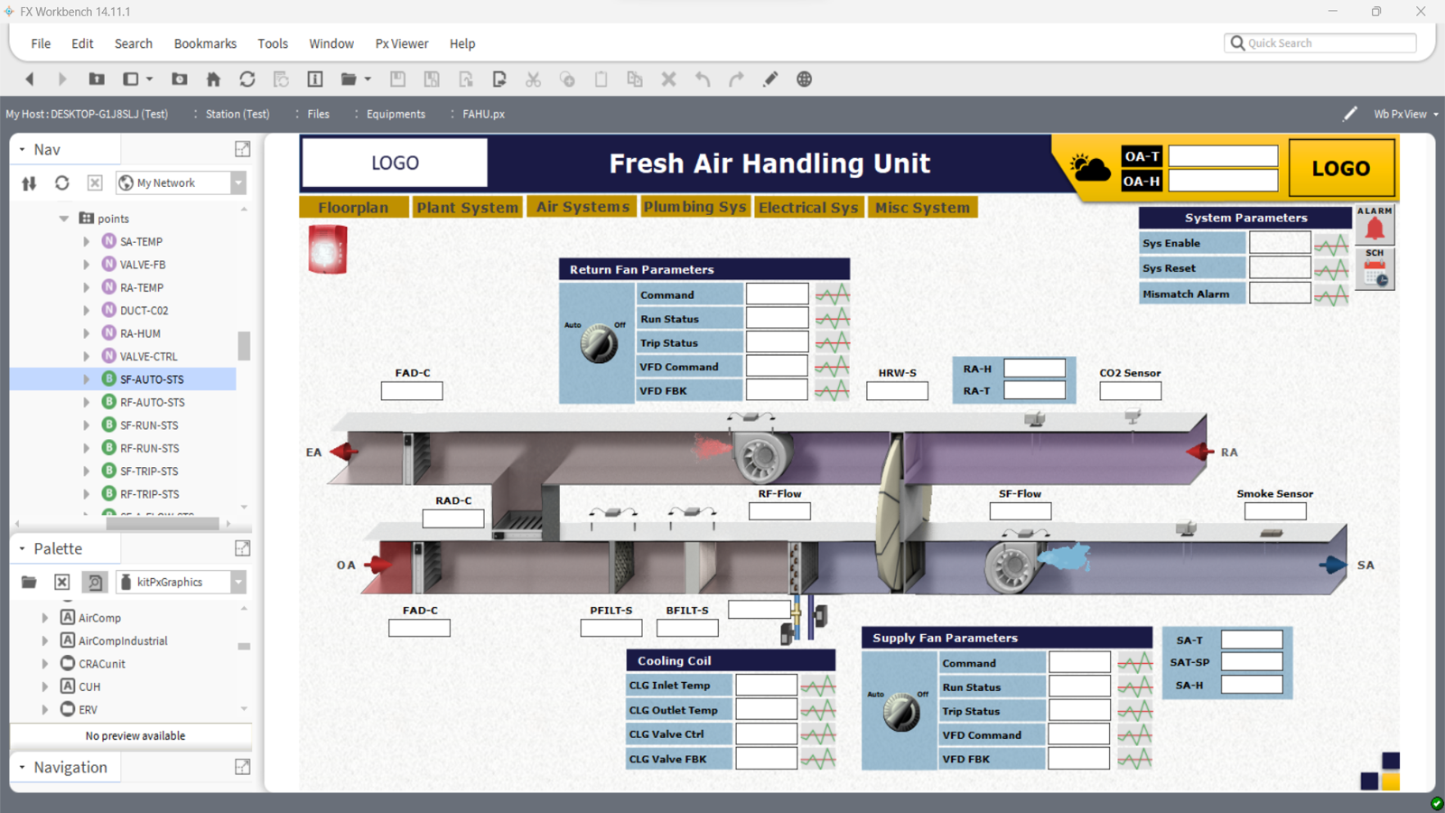The height and width of the screenshot is (813, 1445).
Task: Toggle the Px edit mode pencil icon
Action: point(1349,114)
